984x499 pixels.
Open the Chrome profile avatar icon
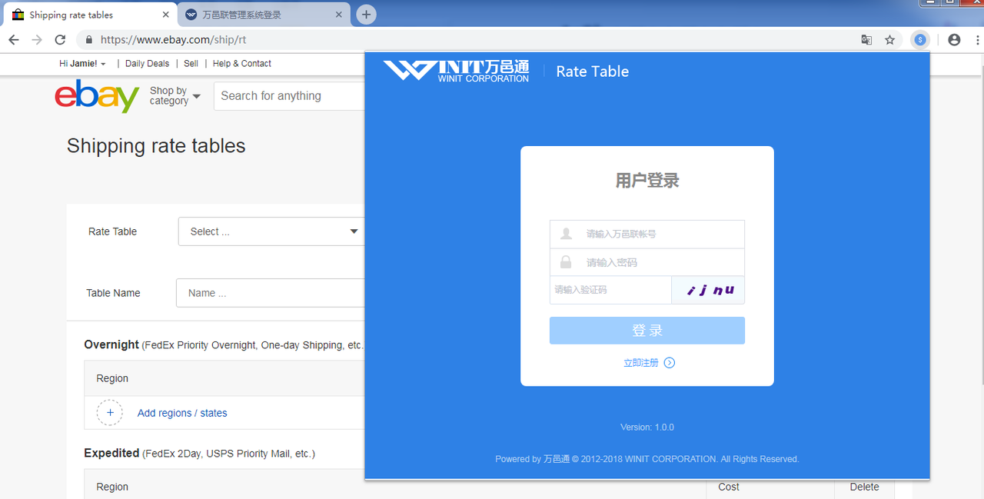click(x=954, y=40)
